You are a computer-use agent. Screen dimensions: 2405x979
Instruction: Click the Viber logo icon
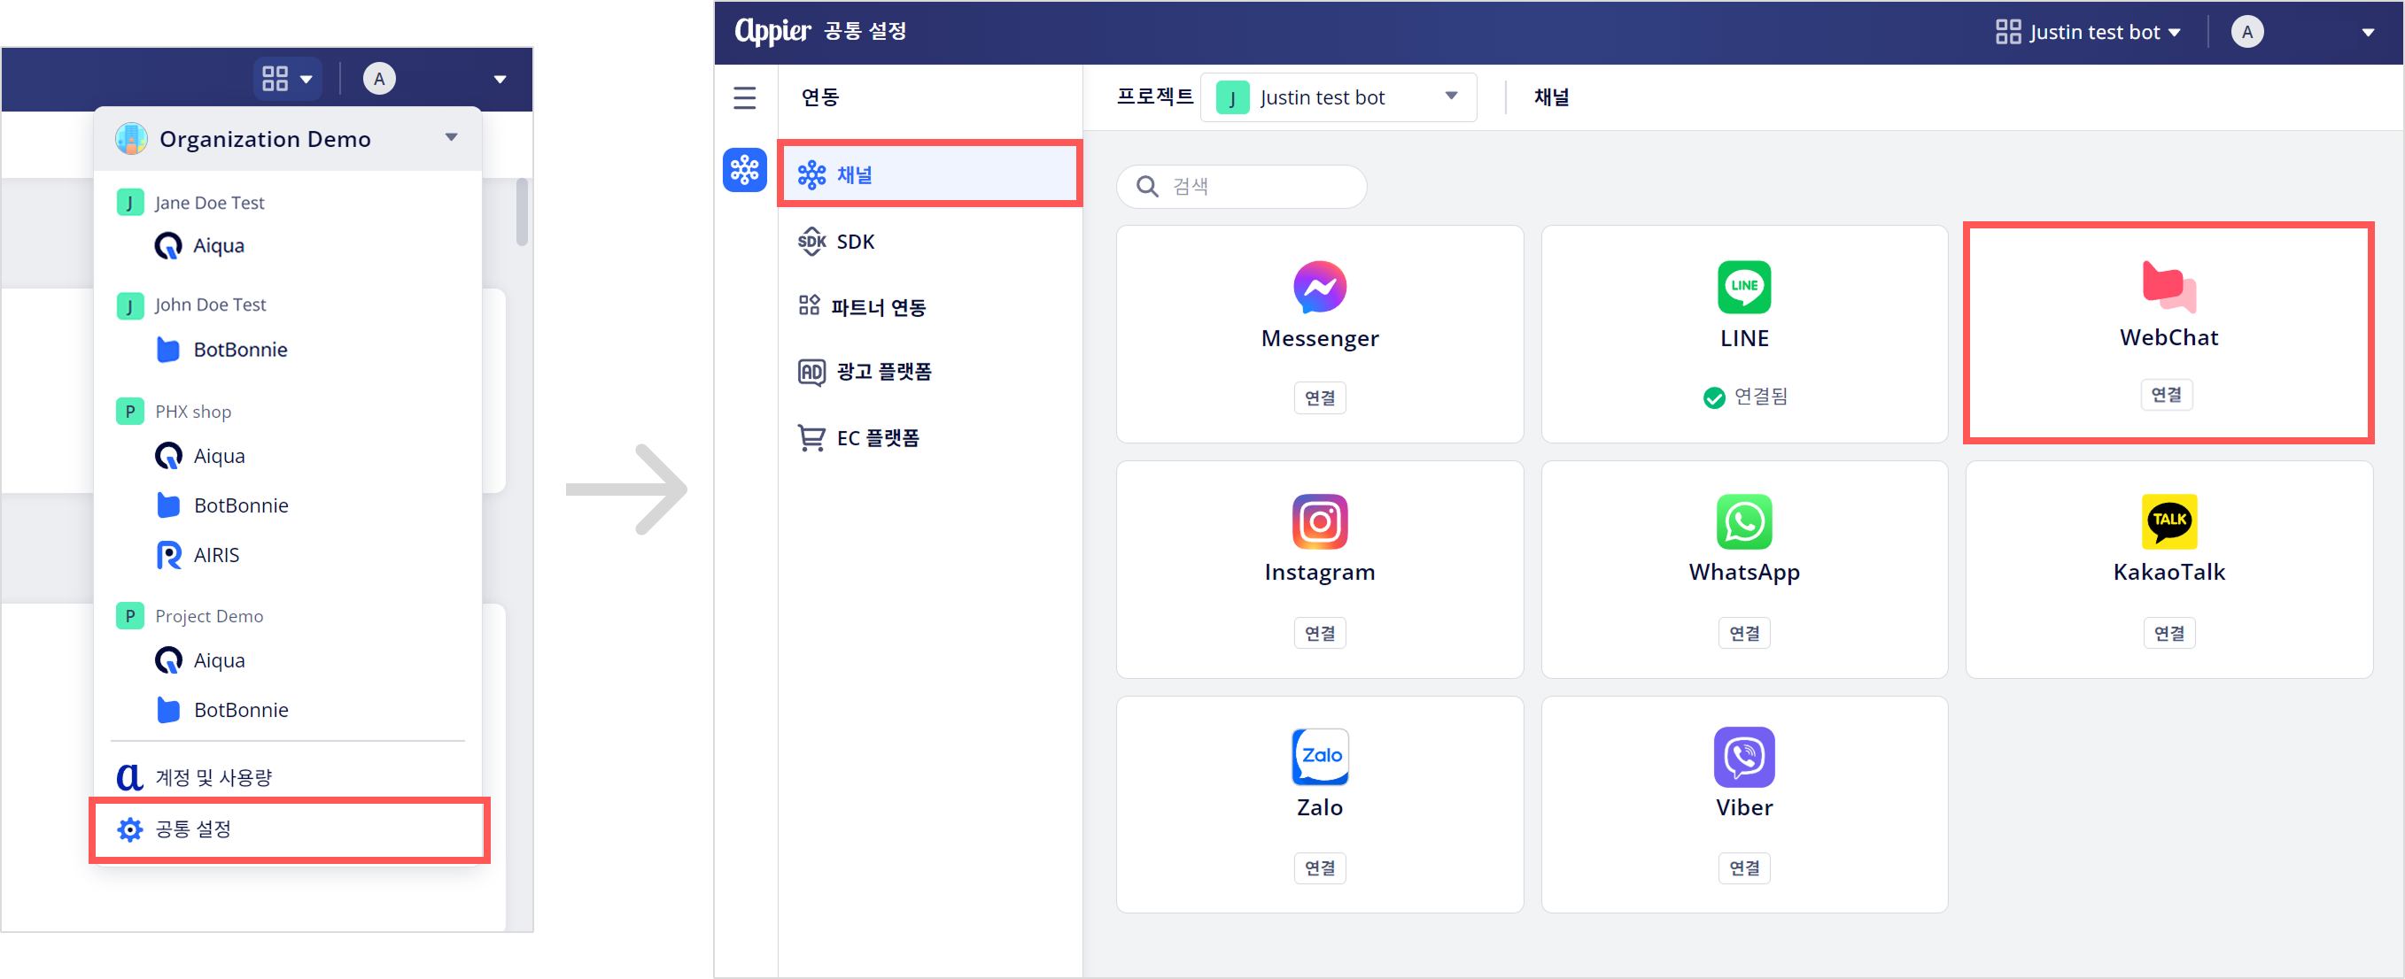point(1744,757)
